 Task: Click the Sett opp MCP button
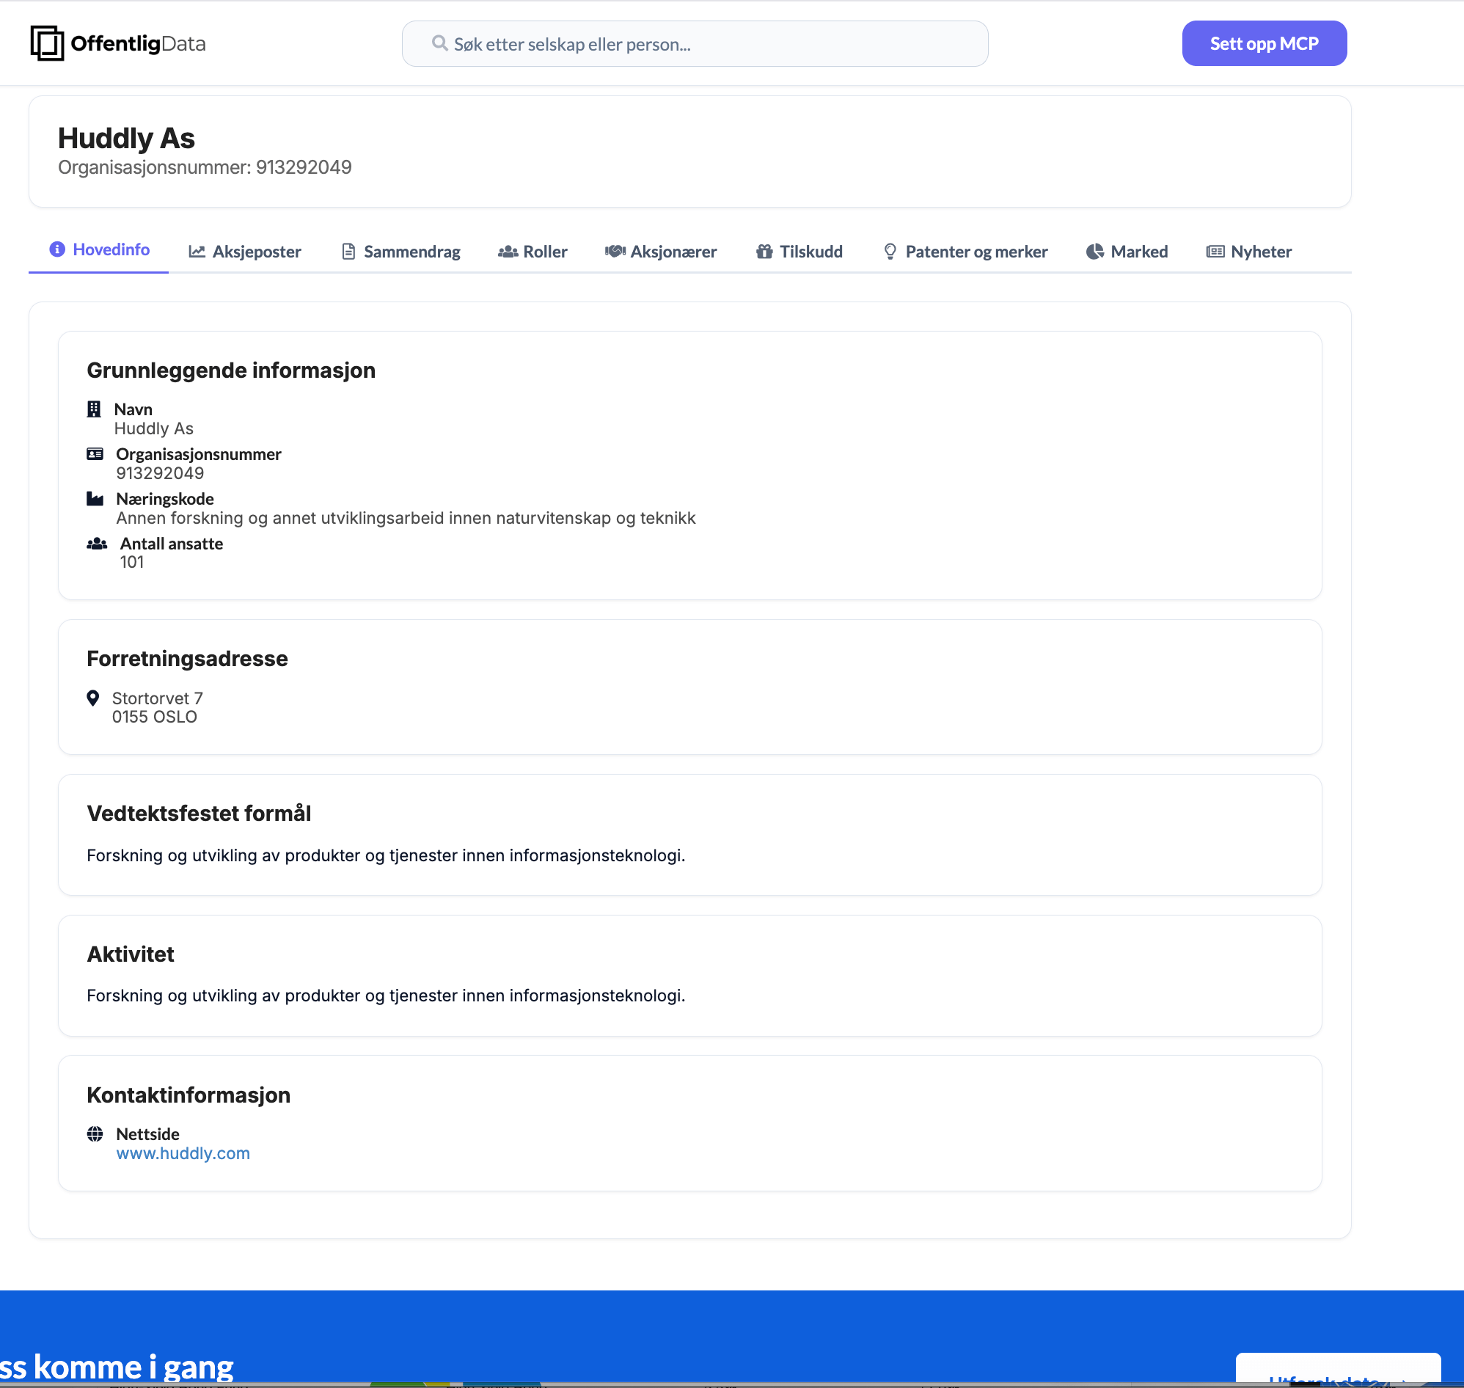(x=1264, y=43)
